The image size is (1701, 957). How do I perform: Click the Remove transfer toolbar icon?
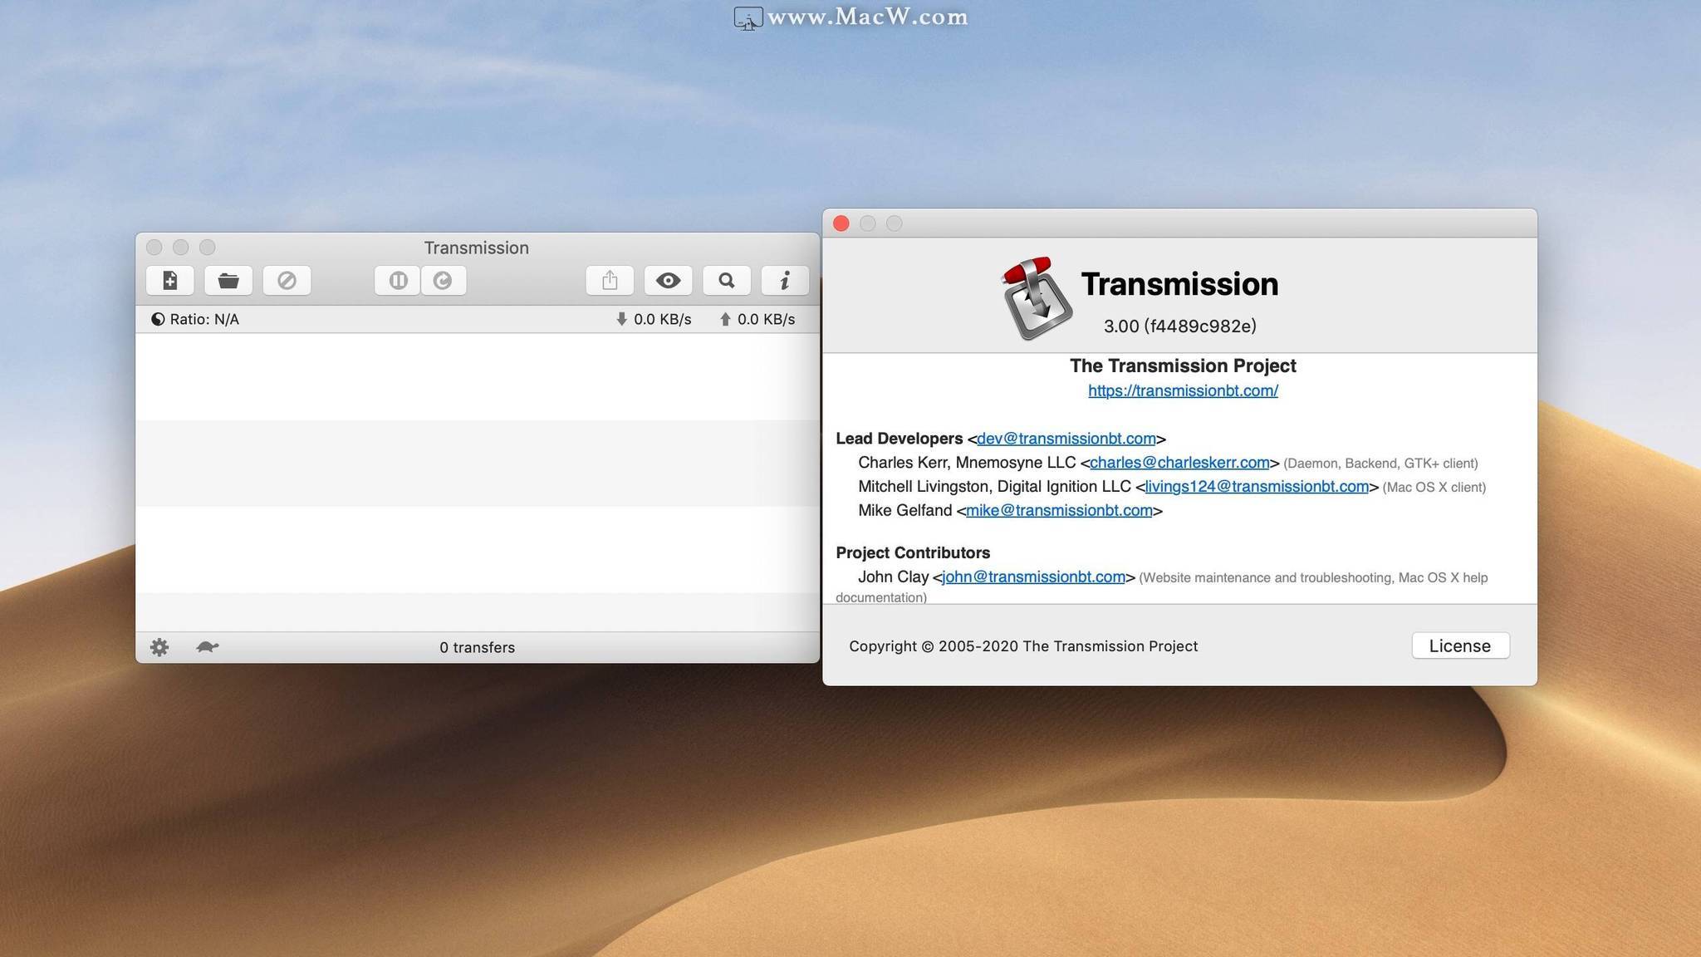[x=287, y=280]
